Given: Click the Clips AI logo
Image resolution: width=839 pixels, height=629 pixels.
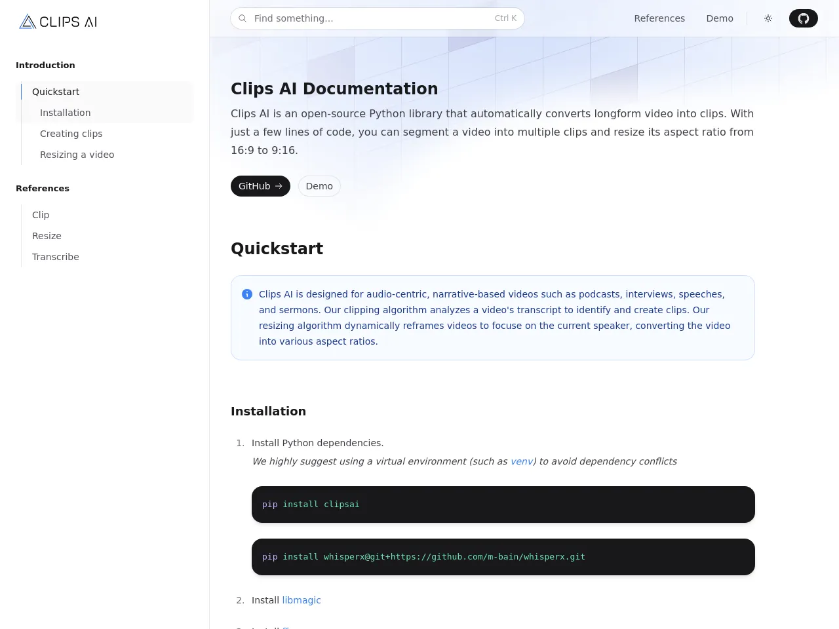Looking at the screenshot, I should [x=58, y=22].
